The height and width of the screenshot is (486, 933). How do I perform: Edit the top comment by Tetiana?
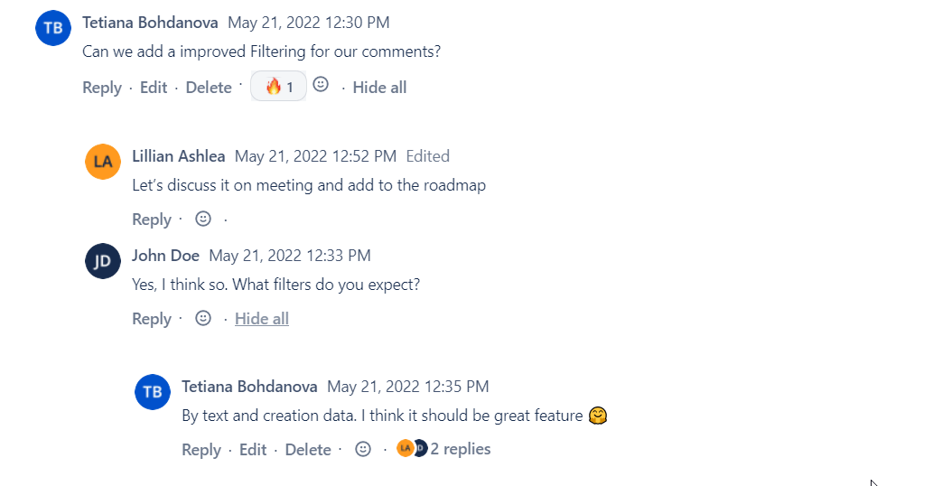[x=154, y=88]
